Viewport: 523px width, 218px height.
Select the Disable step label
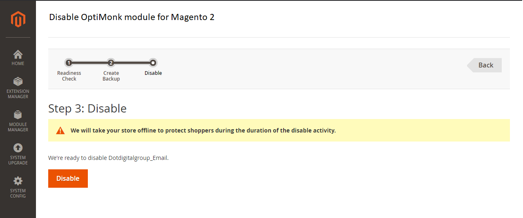[153, 73]
